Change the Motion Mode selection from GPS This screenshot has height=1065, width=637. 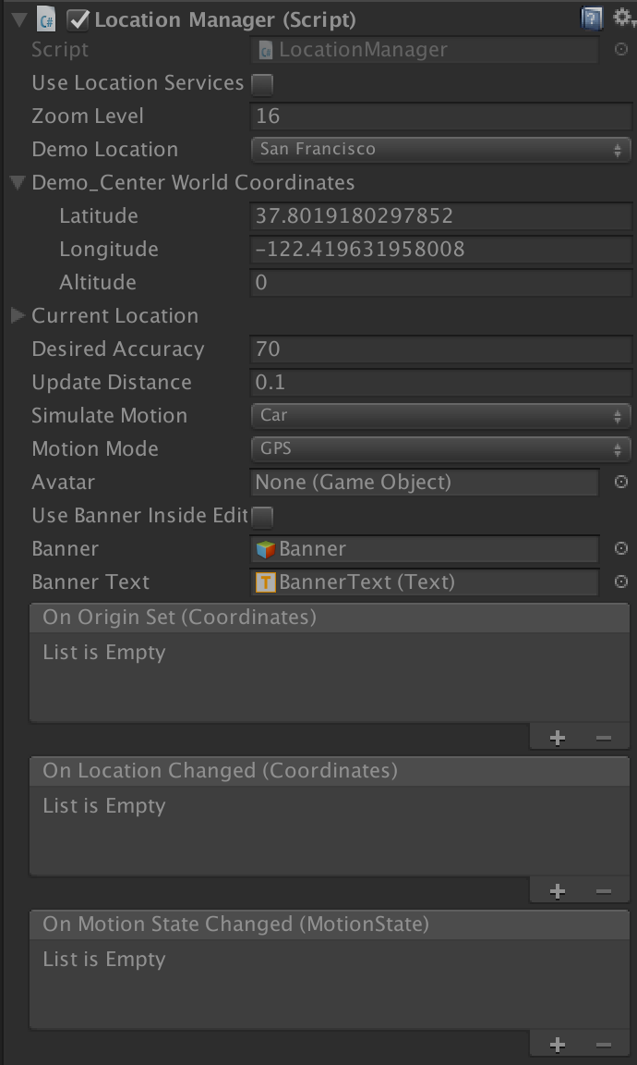(440, 448)
